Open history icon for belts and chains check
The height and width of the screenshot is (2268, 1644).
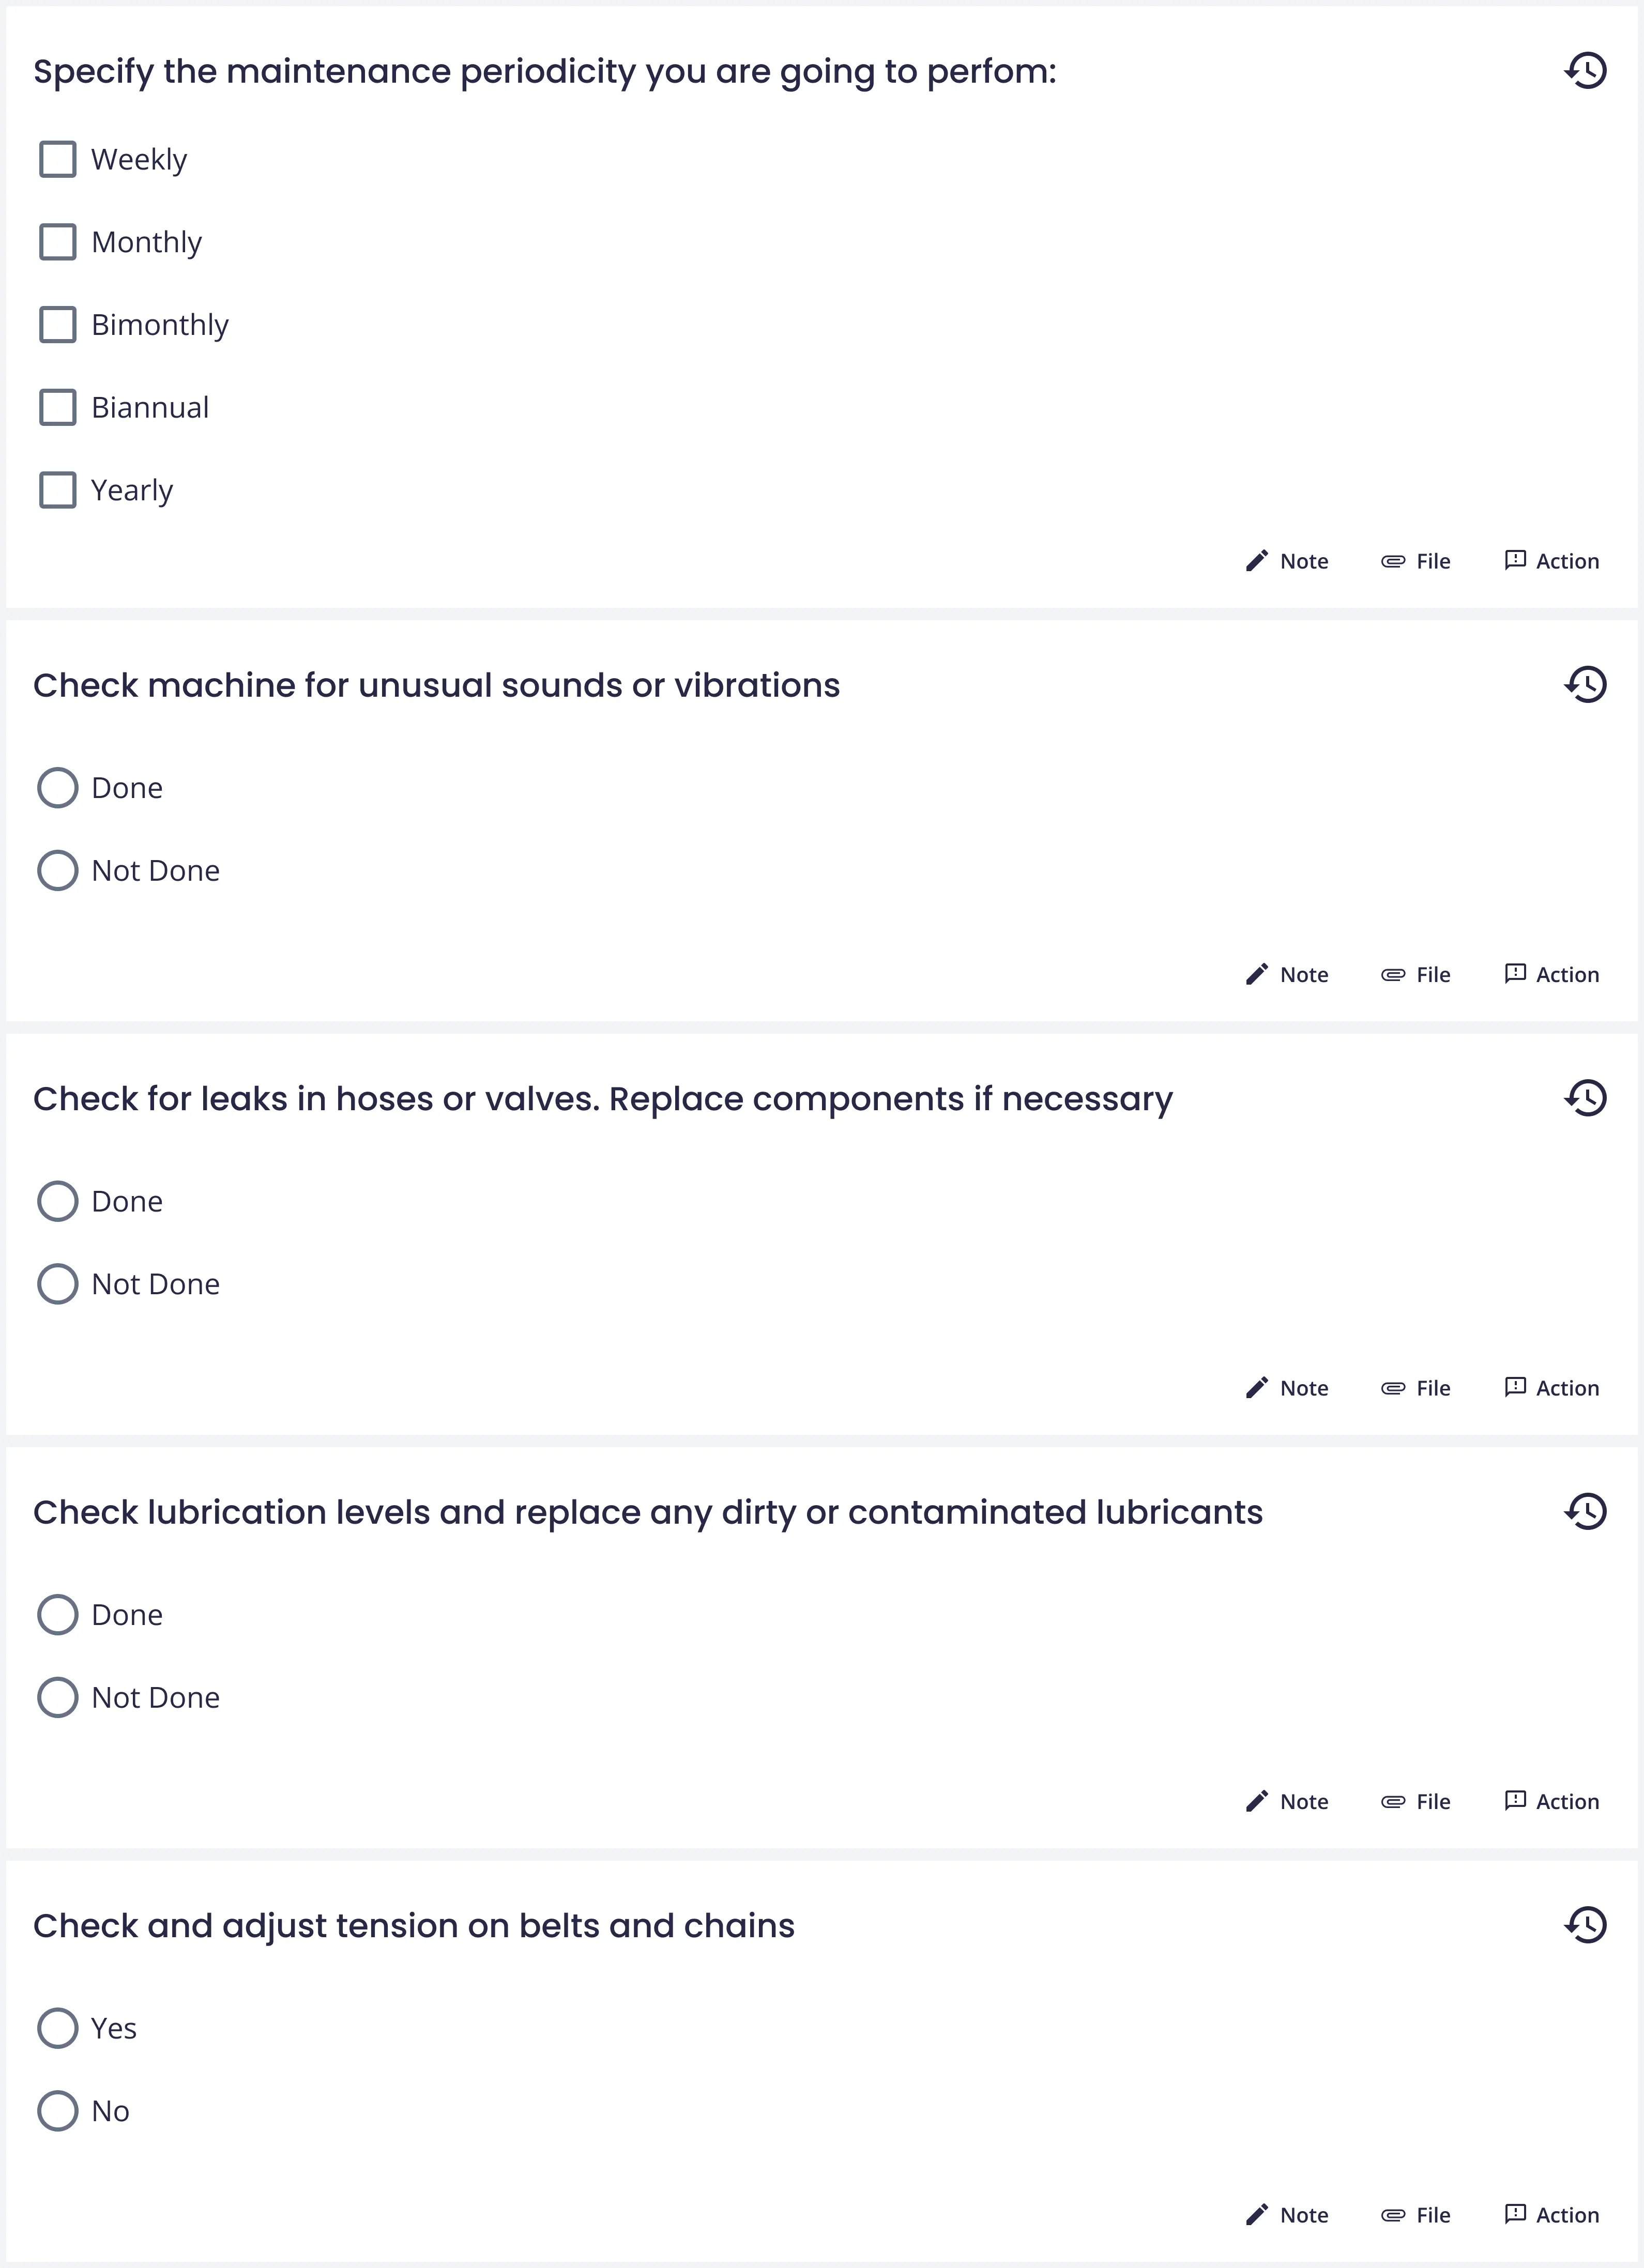pyautogui.click(x=1585, y=1924)
